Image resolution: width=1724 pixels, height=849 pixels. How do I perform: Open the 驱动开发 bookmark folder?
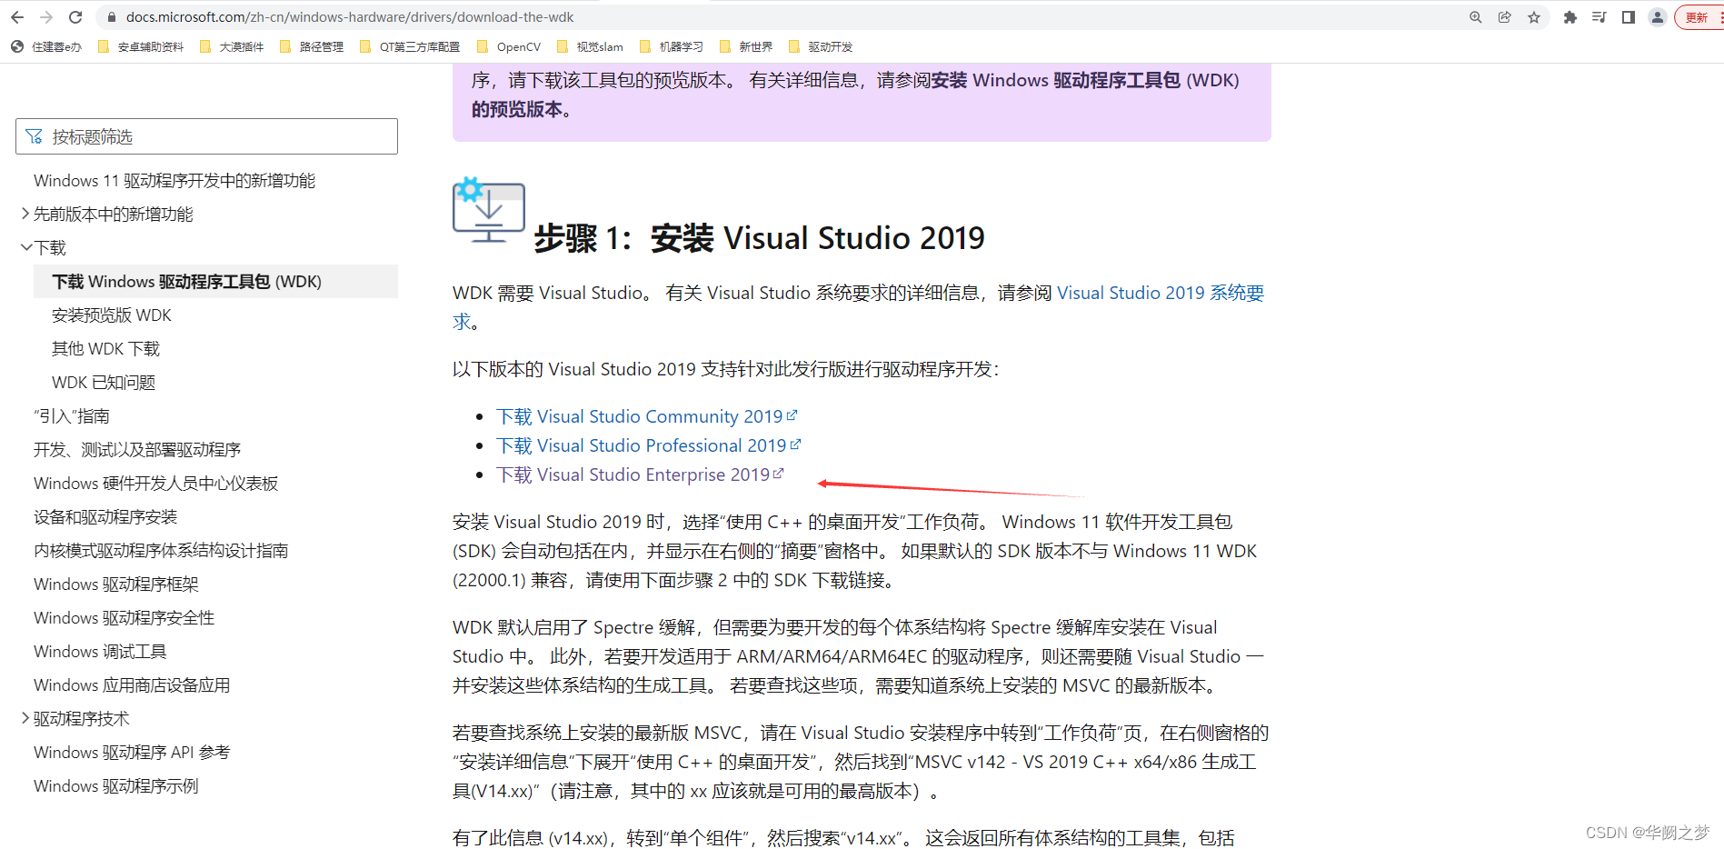821,46
